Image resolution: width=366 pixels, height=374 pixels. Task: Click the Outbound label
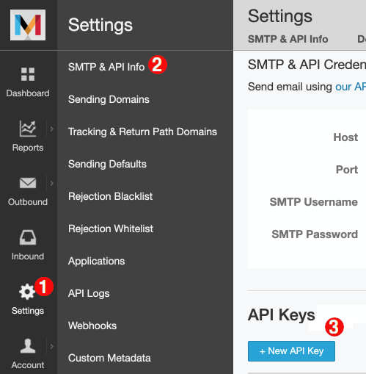pos(28,202)
